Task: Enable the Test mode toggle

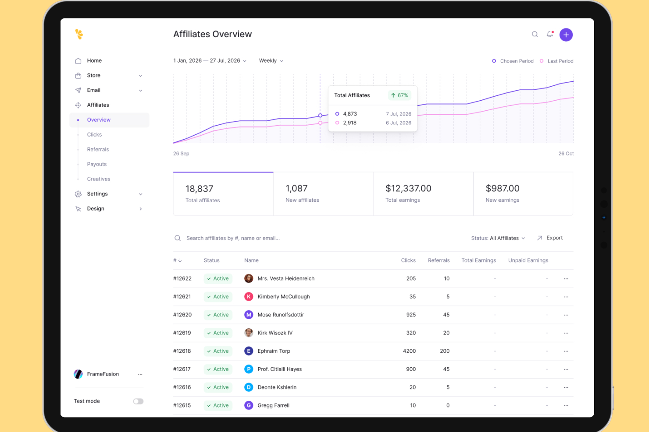Action: (x=138, y=401)
